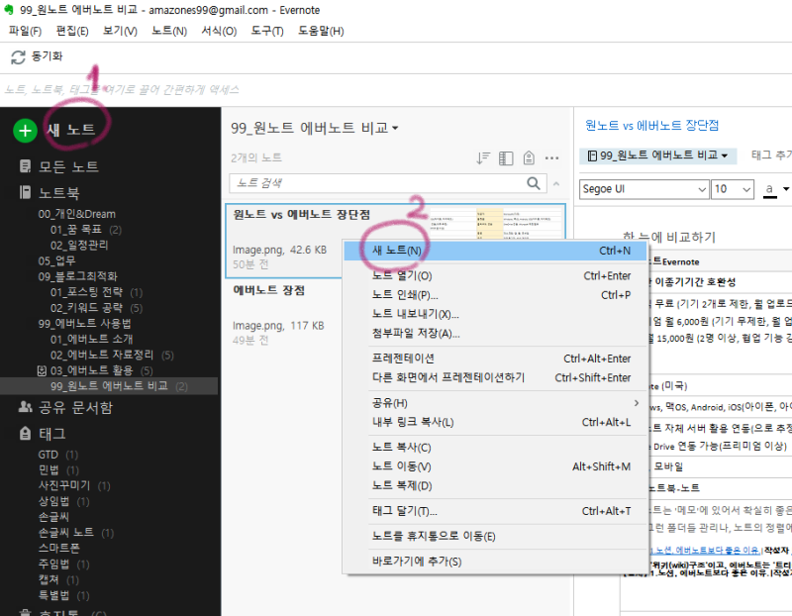Open the notebook selector in note editor
Screen dimensions: 792x616
[x=657, y=155]
